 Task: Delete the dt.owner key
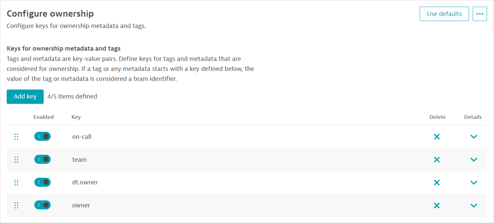pos(437,182)
